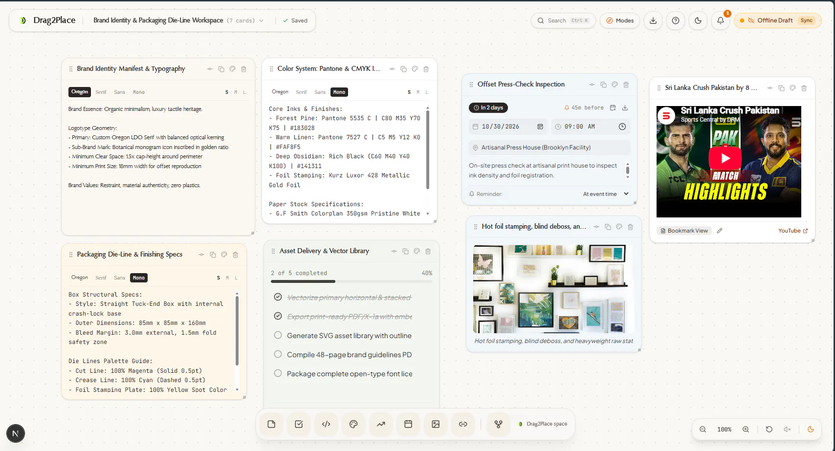Click the Bookmark View button
The height and width of the screenshot is (451, 835).
tap(684, 231)
